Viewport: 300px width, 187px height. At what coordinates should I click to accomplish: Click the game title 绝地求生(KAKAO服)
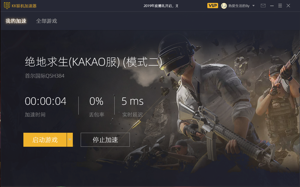[73, 62]
